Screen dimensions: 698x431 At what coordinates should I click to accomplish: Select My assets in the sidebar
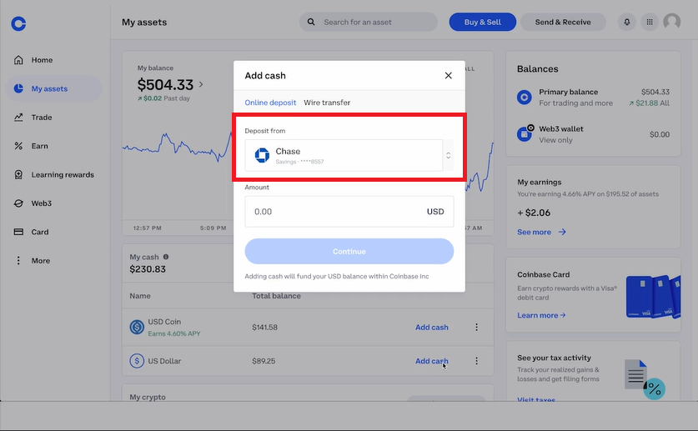tap(54, 88)
